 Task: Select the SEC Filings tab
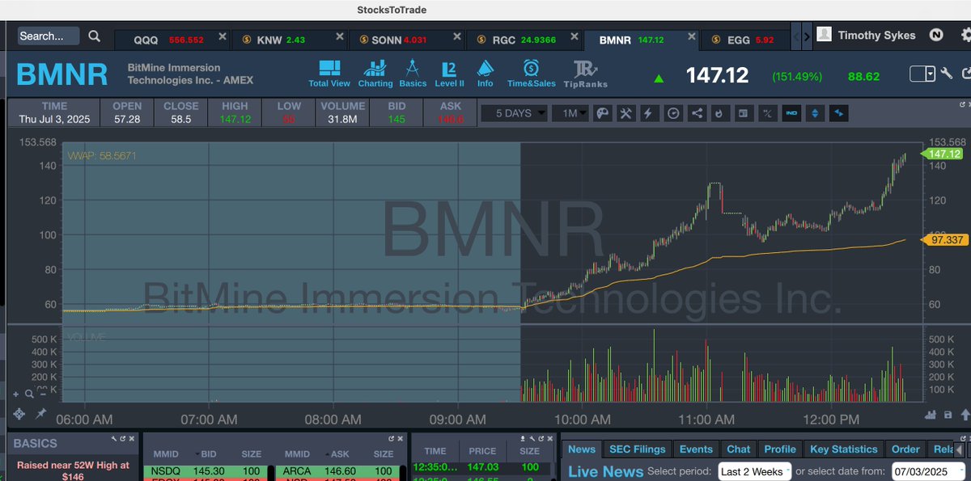point(637,449)
